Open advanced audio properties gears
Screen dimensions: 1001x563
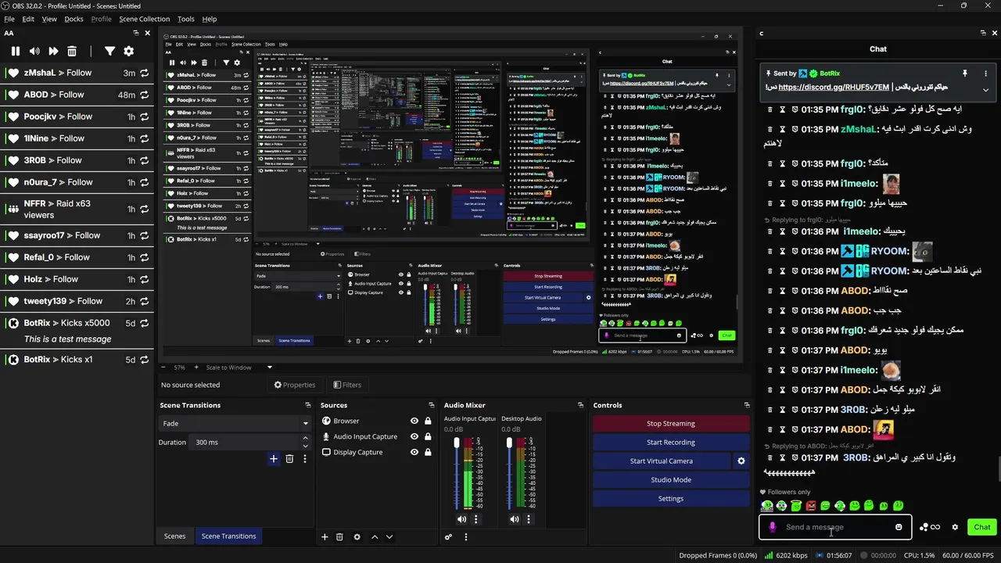click(x=448, y=536)
